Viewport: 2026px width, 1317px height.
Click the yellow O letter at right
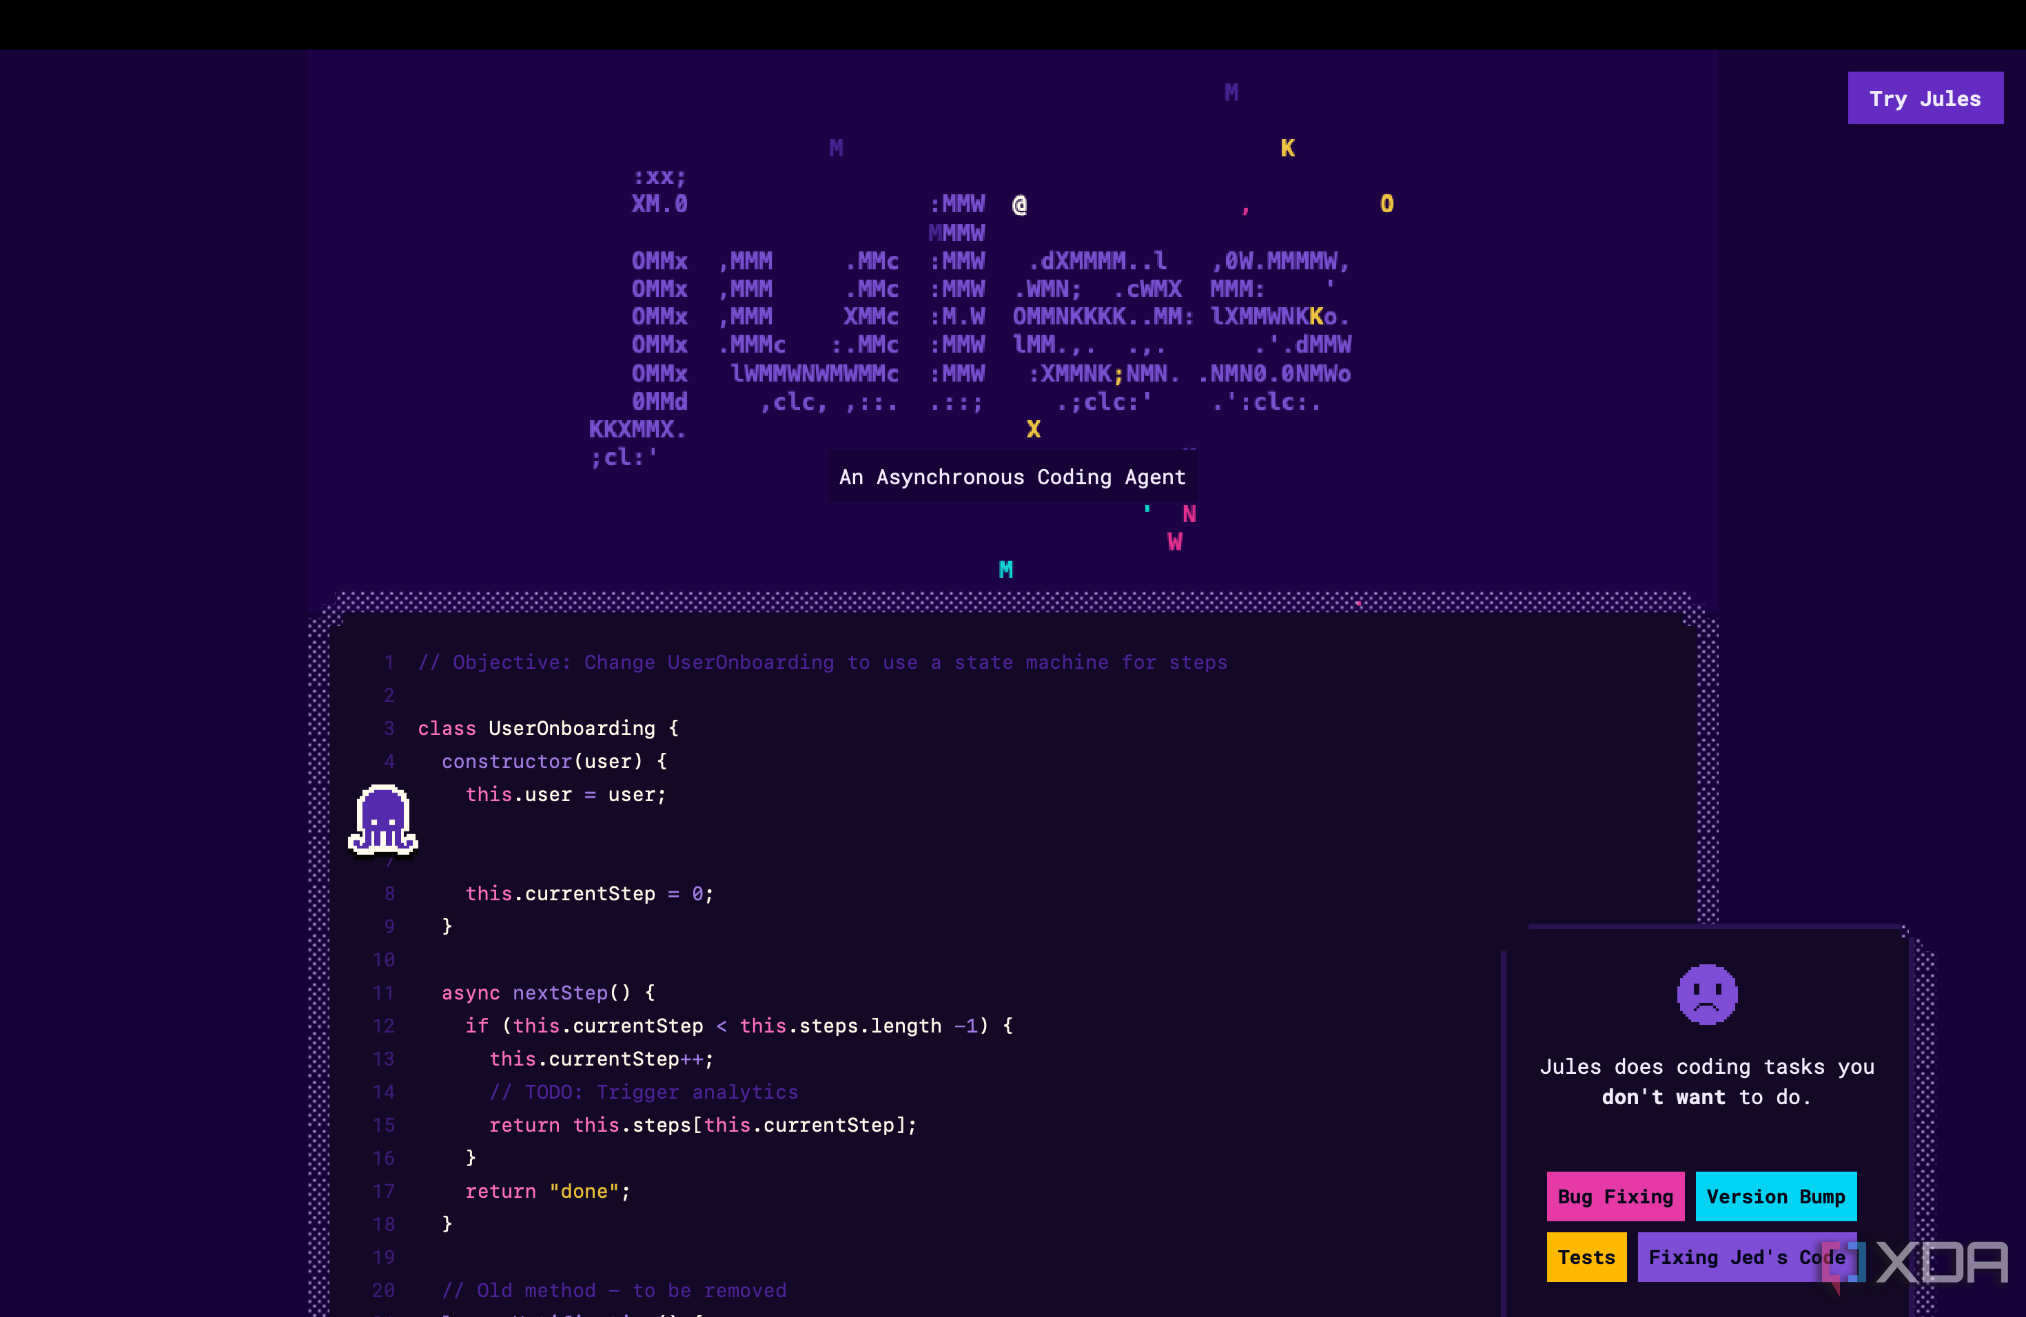coord(1387,204)
